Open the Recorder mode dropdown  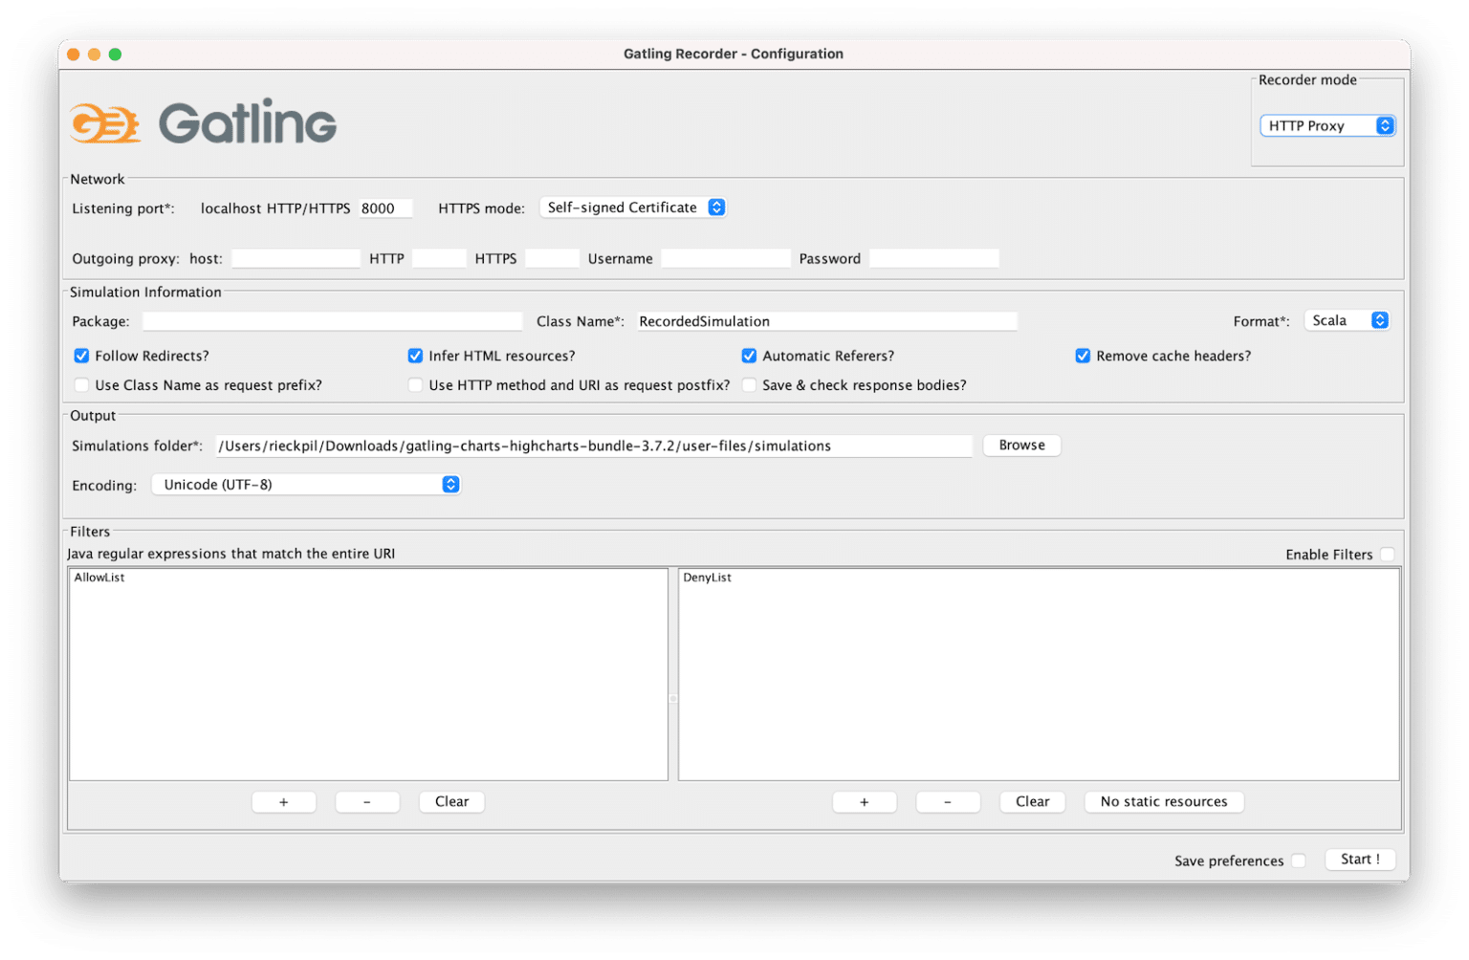click(x=1327, y=125)
